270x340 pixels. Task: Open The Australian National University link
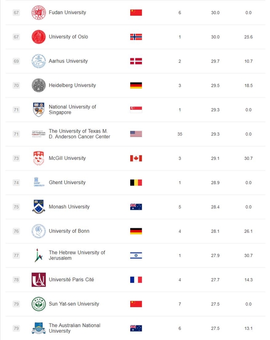tap(75, 328)
